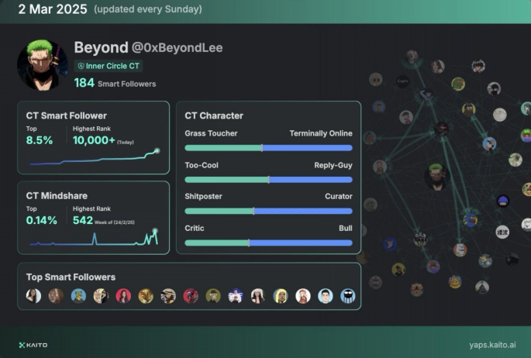This screenshot has width=531, height=358.
Task: Click the second avatar in Top Smart Followers
Action: (56, 295)
